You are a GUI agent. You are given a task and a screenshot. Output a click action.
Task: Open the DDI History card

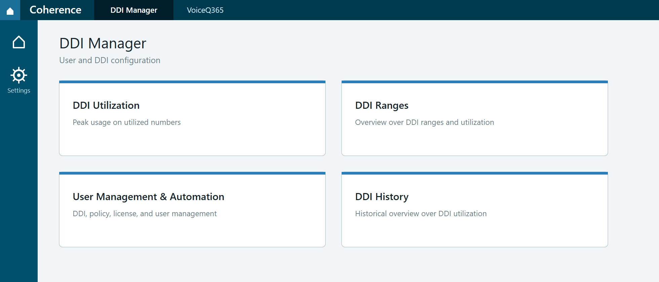pyautogui.click(x=475, y=209)
